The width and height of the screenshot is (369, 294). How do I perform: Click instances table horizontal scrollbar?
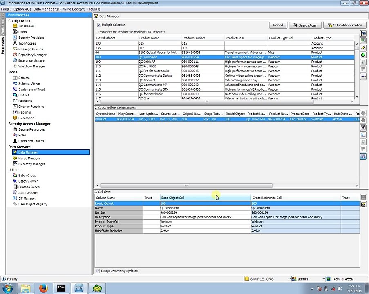pyautogui.click(x=207, y=102)
